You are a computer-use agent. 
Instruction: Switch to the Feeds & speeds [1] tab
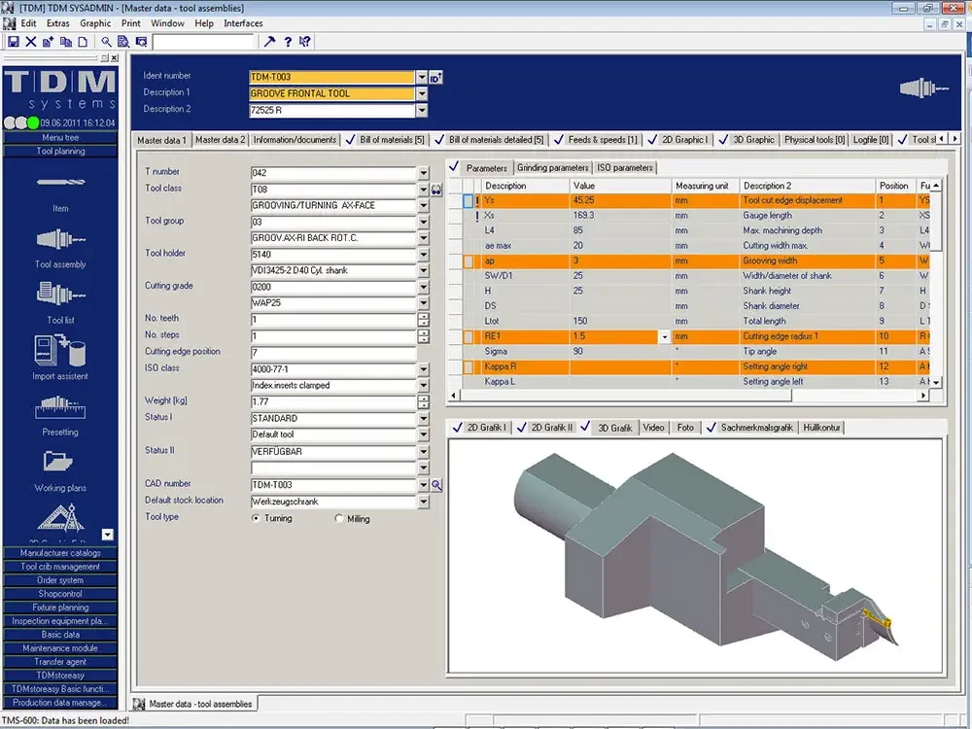(x=595, y=140)
